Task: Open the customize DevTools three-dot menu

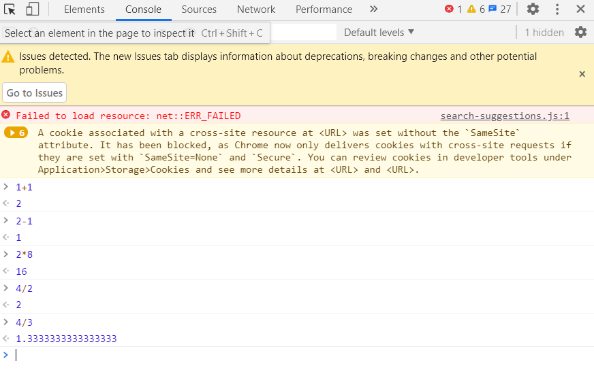Action: coord(557,10)
